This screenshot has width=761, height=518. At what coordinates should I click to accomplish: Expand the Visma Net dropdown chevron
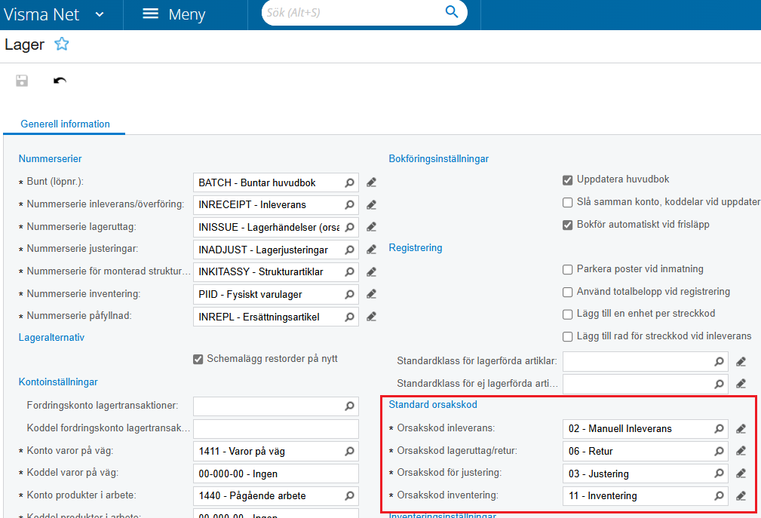[x=100, y=14]
